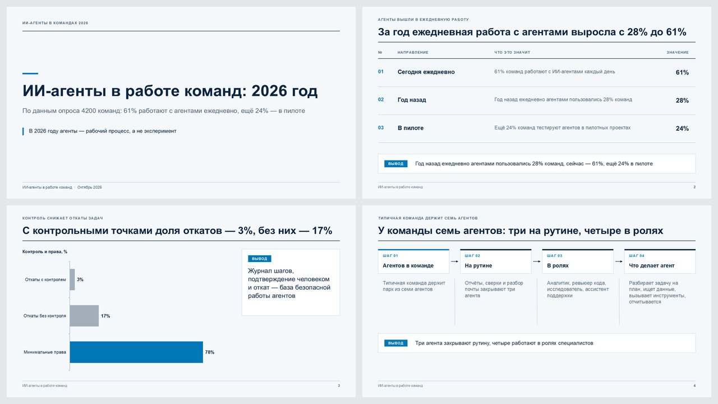
Task: Click the step card «В ролях»
Action: (578, 261)
